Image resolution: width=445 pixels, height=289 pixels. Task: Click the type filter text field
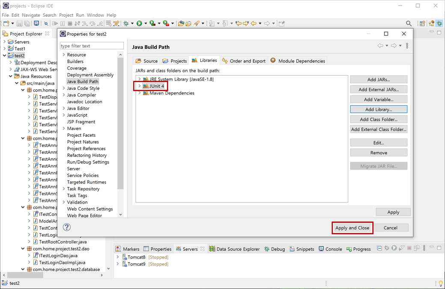pyautogui.click(x=92, y=46)
